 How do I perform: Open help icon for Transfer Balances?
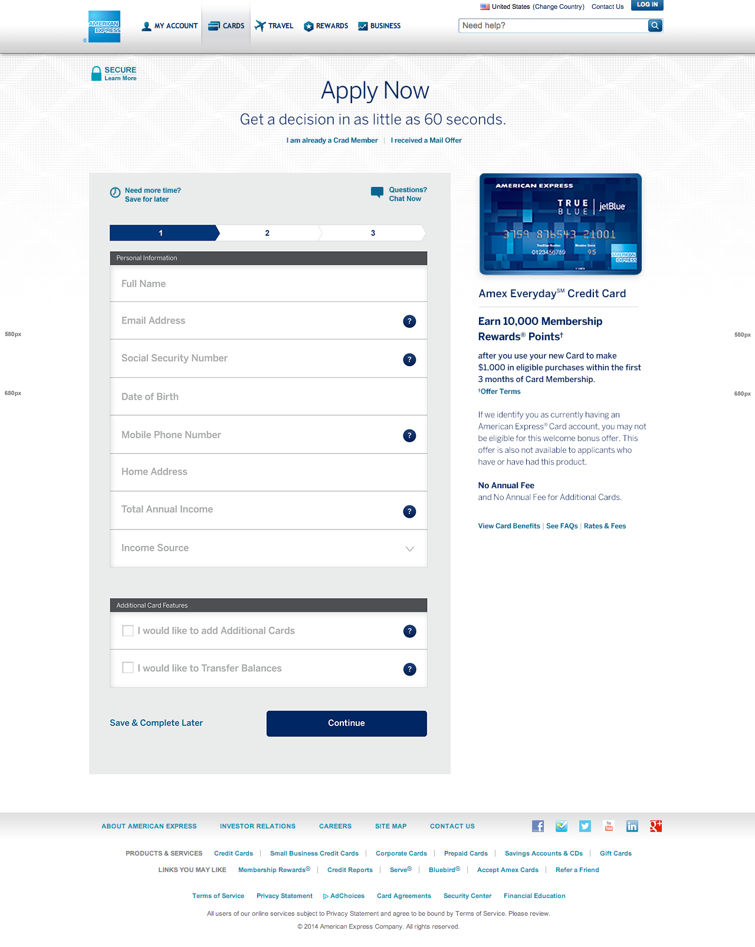tap(409, 669)
